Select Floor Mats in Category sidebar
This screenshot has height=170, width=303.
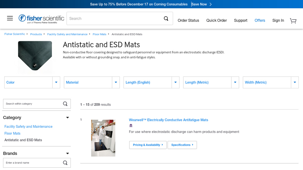coord(12,133)
